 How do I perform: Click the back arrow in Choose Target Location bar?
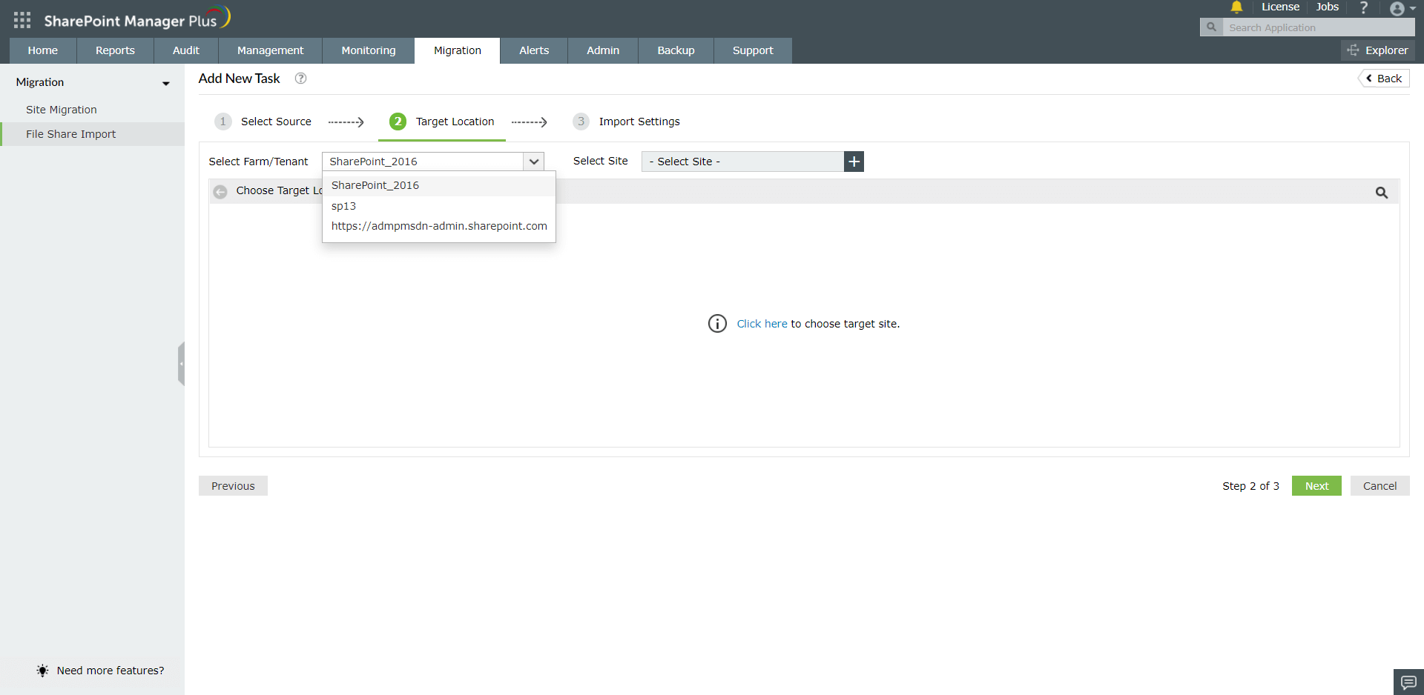click(x=220, y=192)
